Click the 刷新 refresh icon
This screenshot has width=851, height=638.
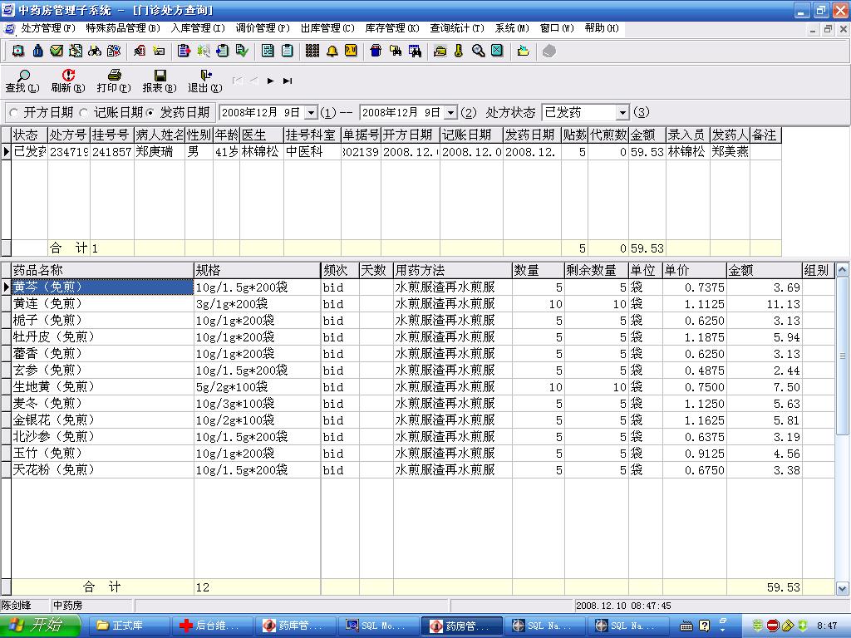(x=68, y=76)
